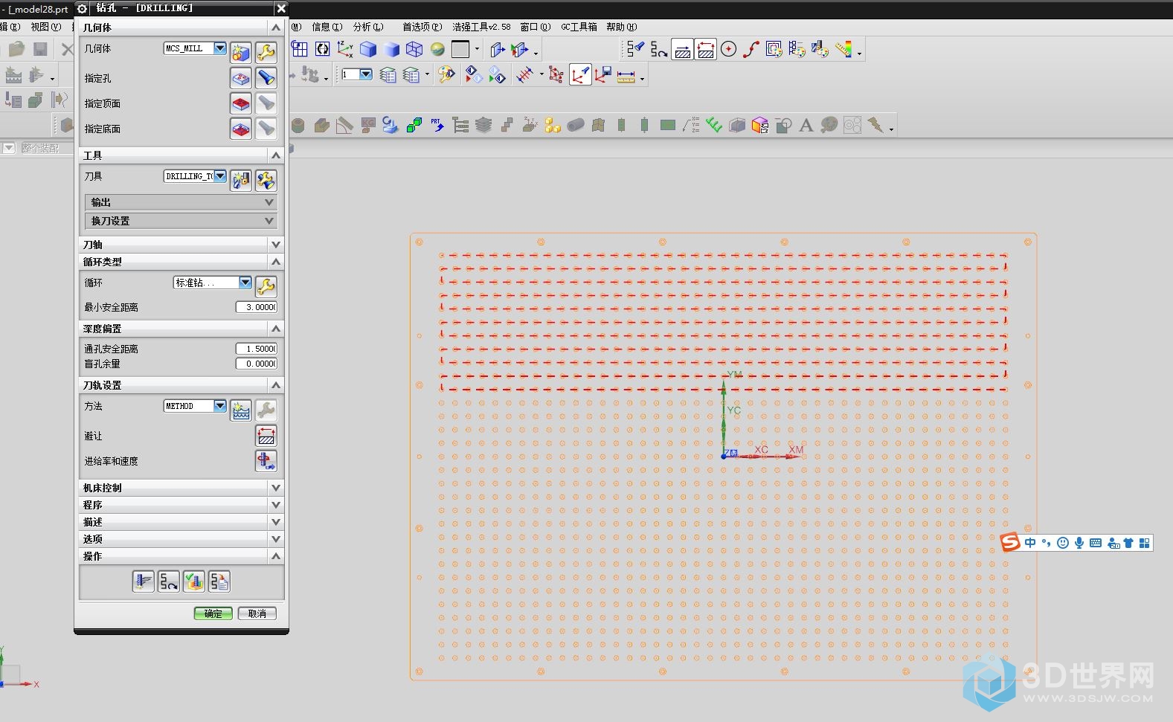Click the red curve path icon
1173x722 pixels.
[751, 49]
